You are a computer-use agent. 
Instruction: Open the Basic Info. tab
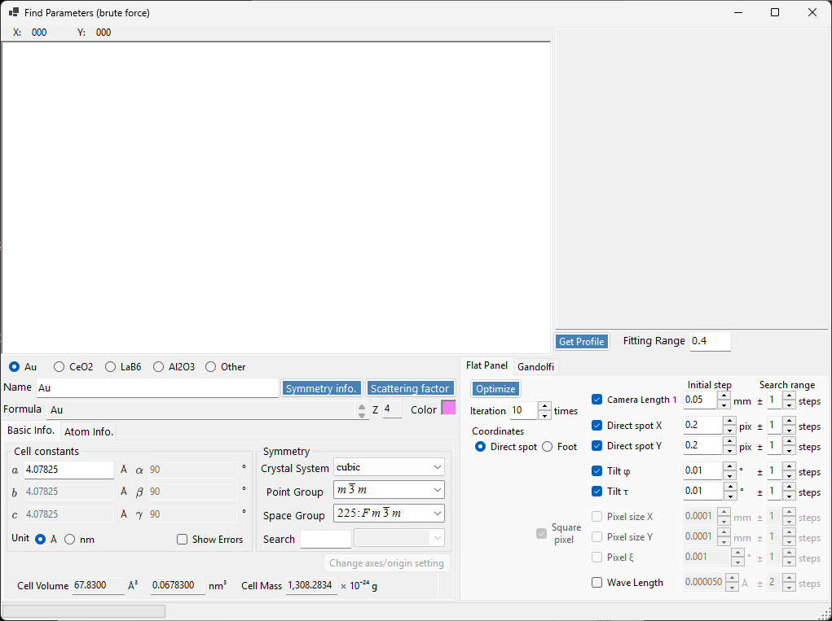point(31,431)
